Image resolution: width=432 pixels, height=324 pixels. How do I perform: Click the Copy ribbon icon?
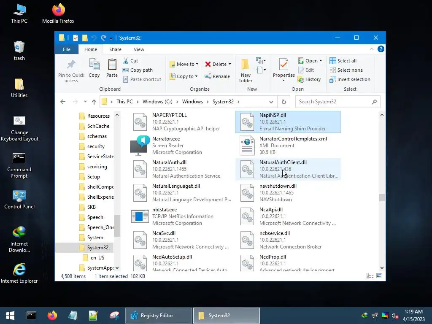click(94, 68)
